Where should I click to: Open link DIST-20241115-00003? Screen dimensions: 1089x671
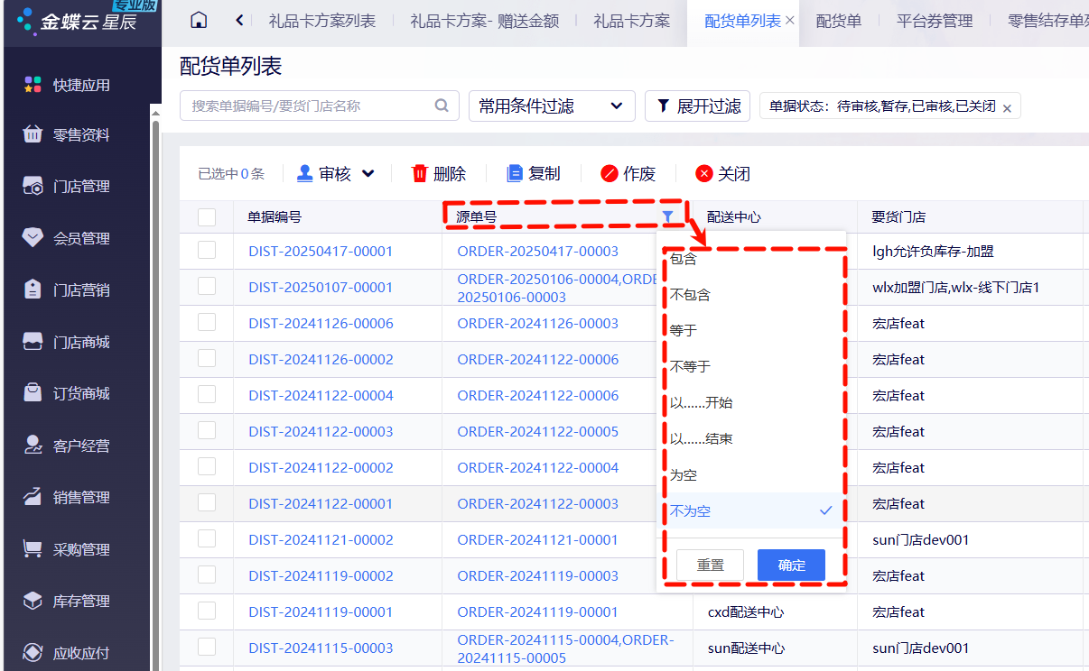click(x=321, y=648)
